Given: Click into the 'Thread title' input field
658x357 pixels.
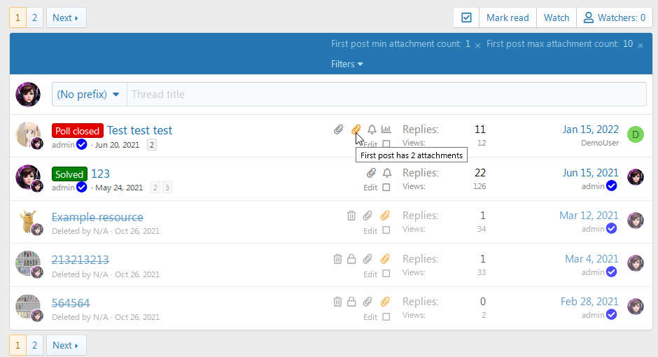Looking at the screenshot, I should (x=385, y=94).
